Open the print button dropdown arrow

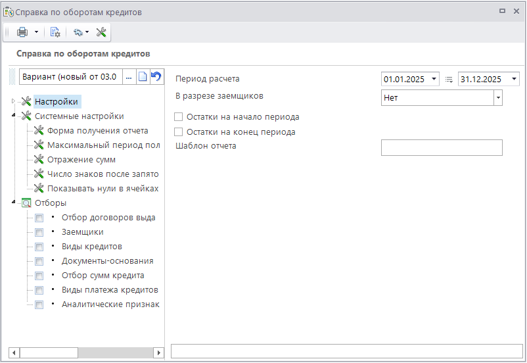click(36, 32)
